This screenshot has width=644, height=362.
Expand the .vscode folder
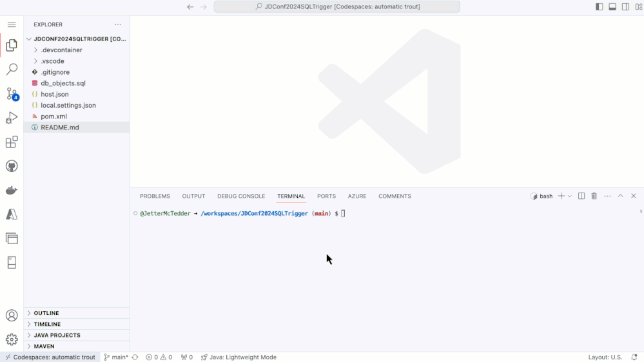pyautogui.click(x=77, y=61)
